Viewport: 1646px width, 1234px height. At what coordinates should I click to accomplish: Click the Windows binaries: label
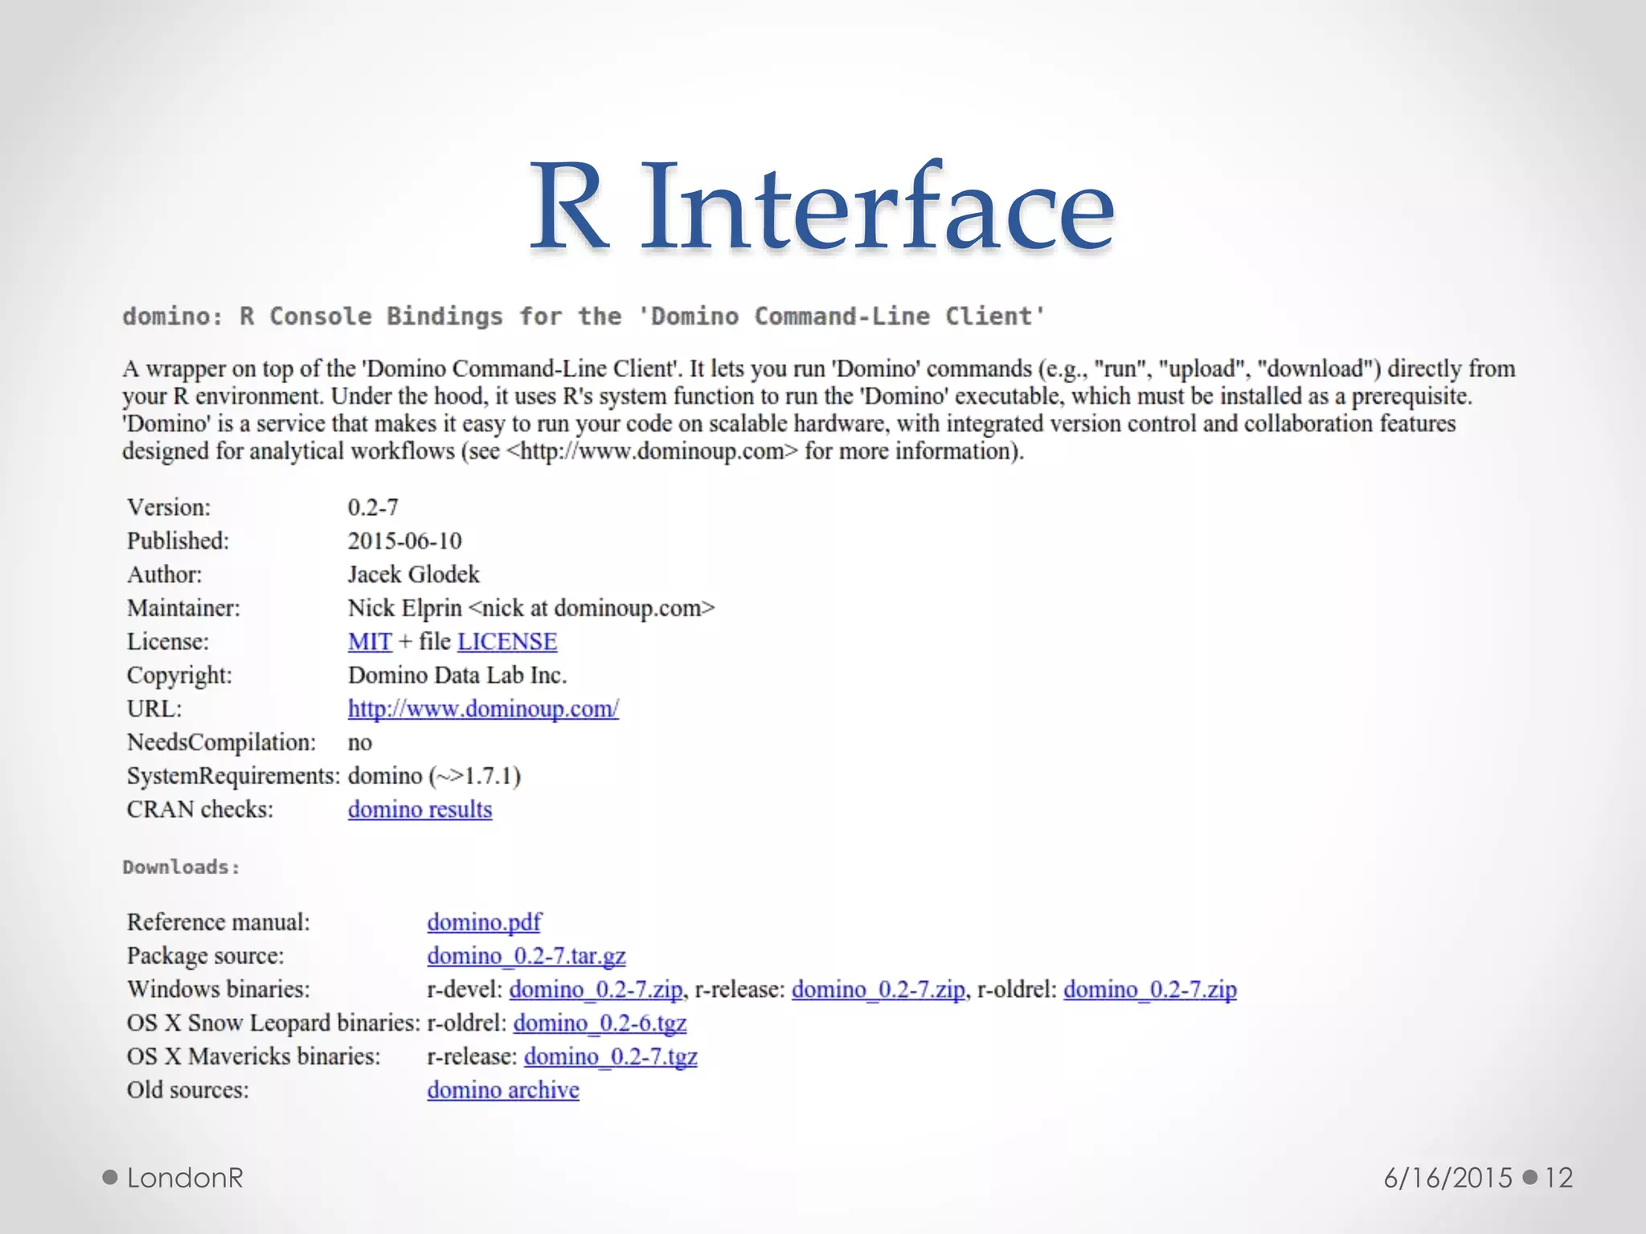pyautogui.click(x=219, y=989)
